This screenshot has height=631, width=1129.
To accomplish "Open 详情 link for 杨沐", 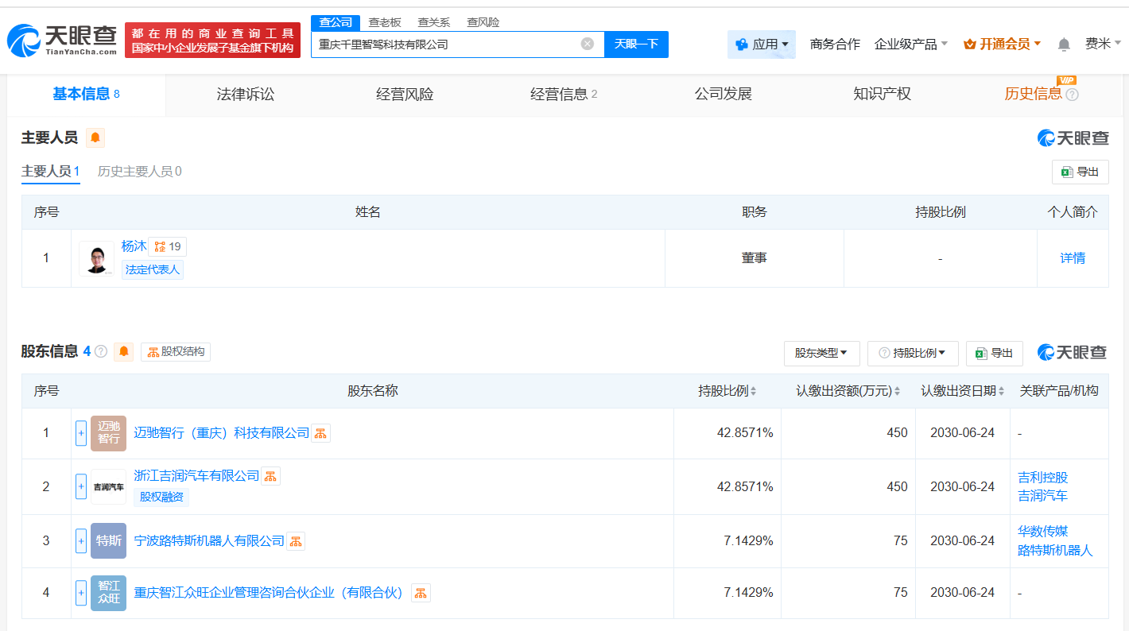I will pyautogui.click(x=1072, y=258).
